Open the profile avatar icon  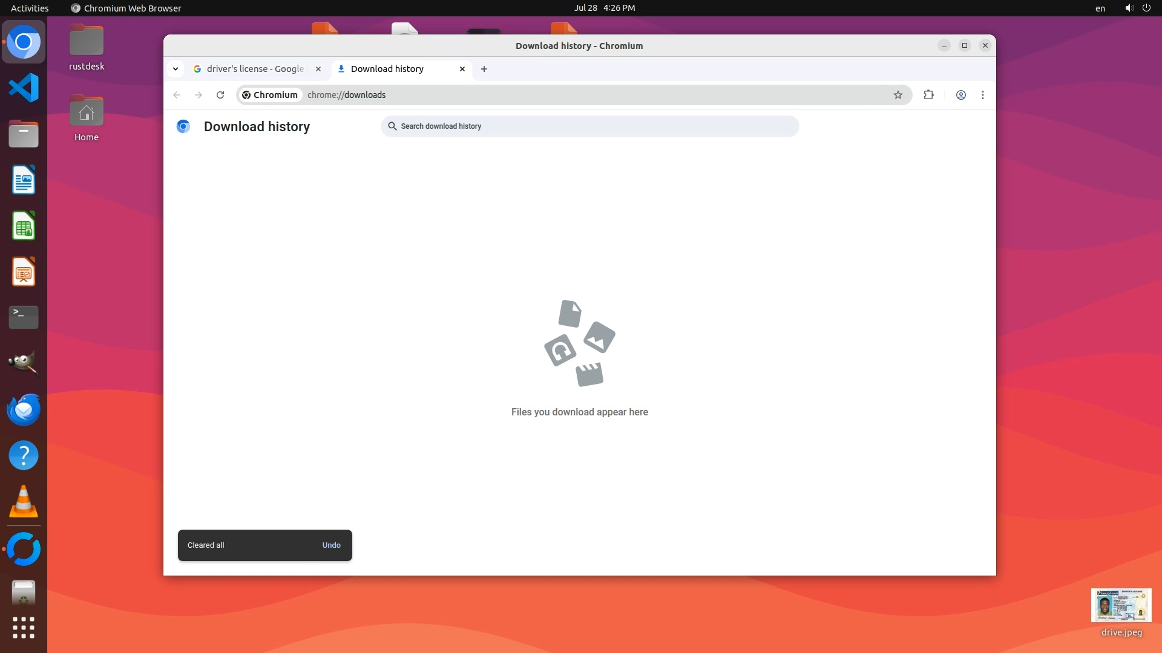(960, 95)
